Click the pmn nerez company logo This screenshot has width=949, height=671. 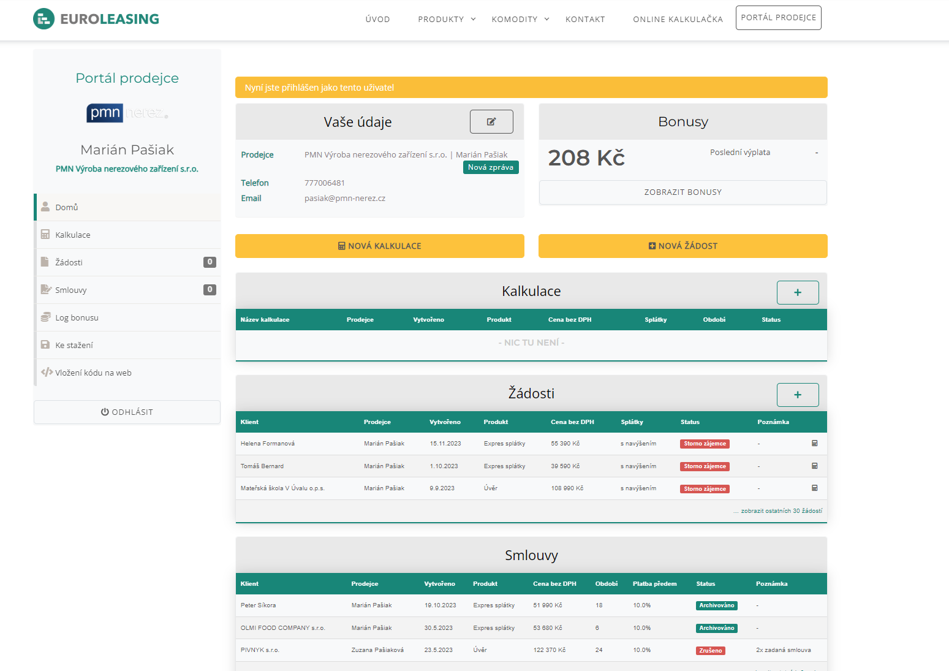coord(127,113)
